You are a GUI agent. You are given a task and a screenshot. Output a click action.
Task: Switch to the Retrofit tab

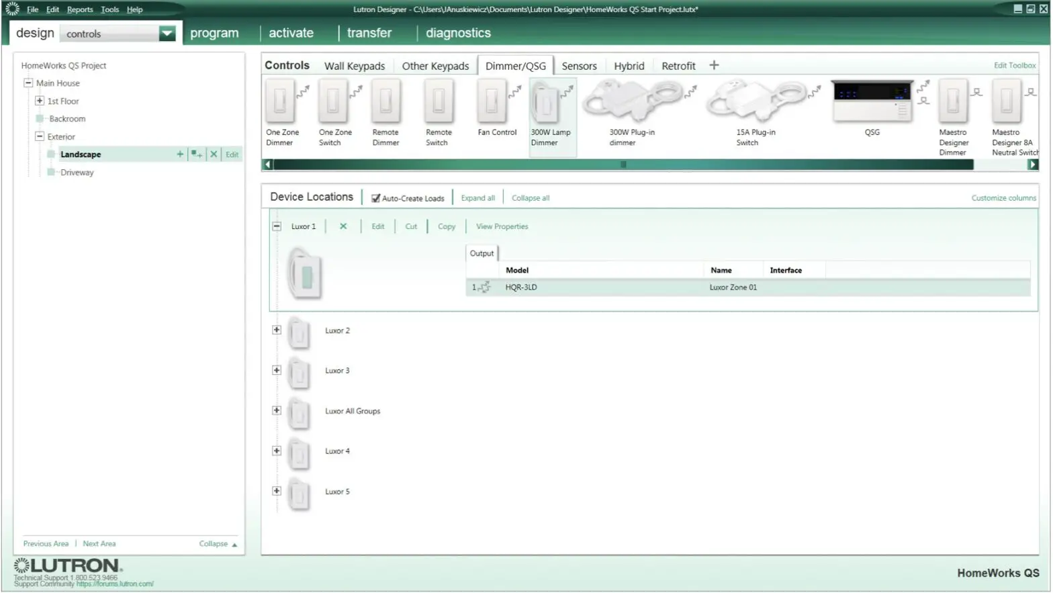678,66
